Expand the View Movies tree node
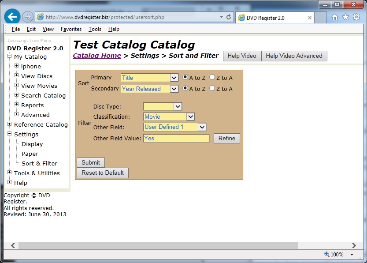The height and width of the screenshot is (263, 367). (16, 85)
